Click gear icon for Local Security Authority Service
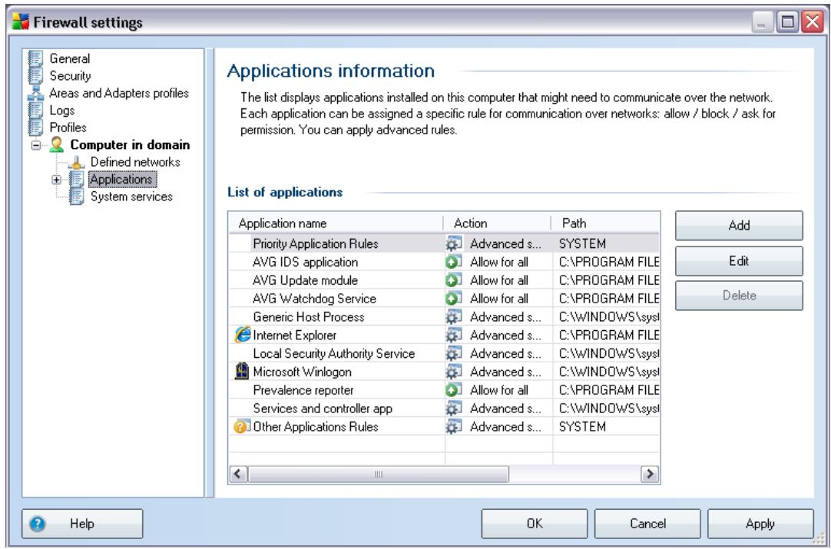Screen dimensions: 831x549 (454, 353)
